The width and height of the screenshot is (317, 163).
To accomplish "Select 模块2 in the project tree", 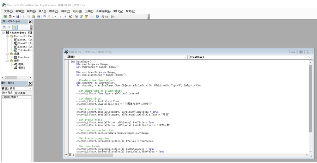I will (x=19, y=68).
